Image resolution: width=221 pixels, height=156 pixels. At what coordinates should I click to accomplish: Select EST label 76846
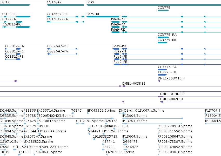(x=76, y=111)
